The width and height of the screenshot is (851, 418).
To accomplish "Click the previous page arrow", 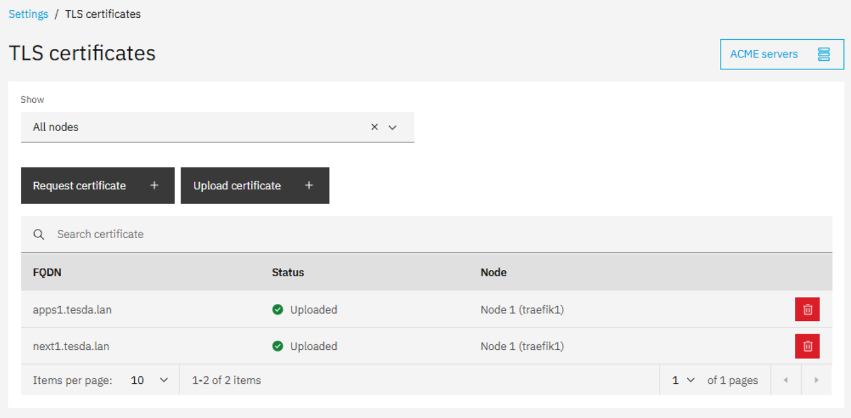I will coord(786,380).
